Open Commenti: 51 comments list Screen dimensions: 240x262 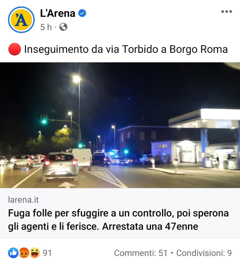coord(141,253)
